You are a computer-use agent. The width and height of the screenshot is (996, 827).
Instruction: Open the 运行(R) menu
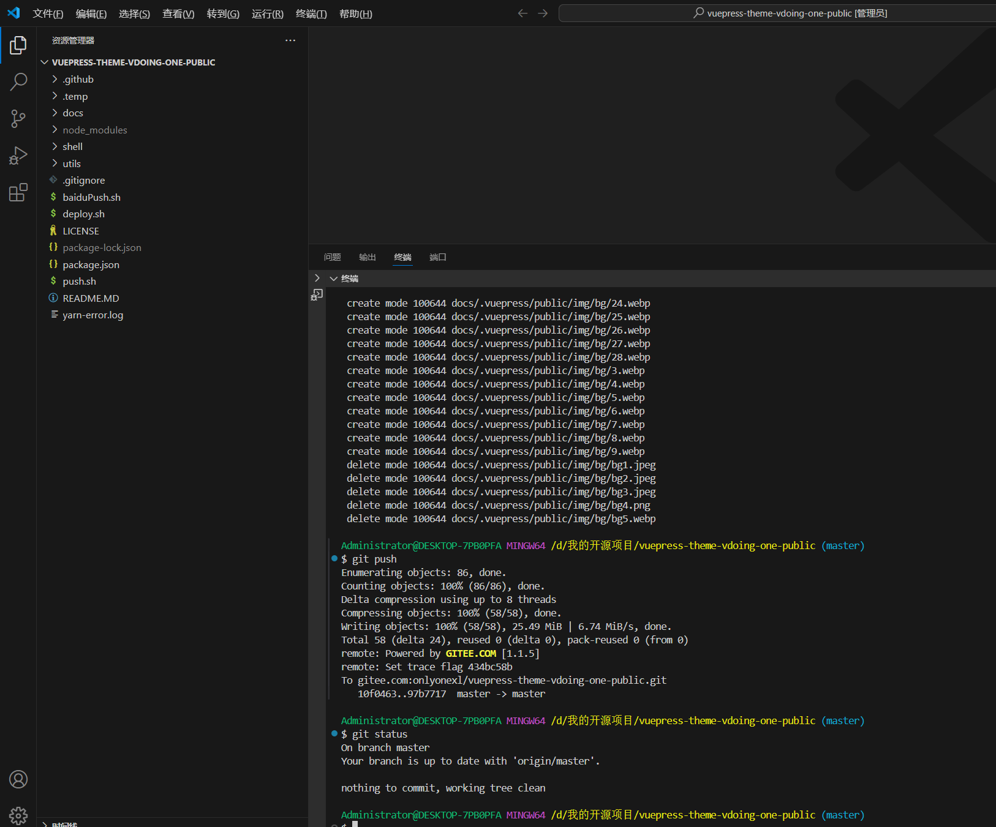(x=268, y=13)
